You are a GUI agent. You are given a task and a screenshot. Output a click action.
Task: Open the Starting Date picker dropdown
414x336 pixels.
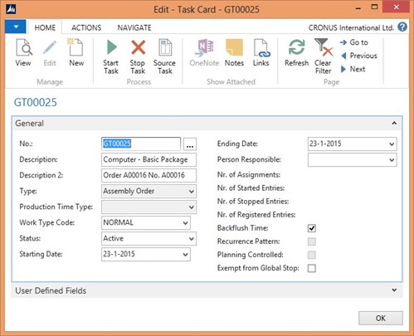(185, 255)
